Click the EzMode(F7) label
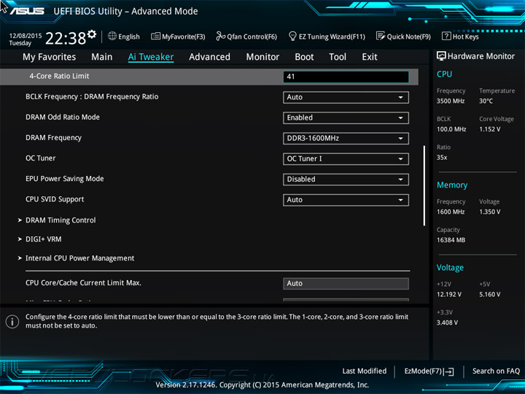This screenshot has height=394, width=525. [423, 371]
